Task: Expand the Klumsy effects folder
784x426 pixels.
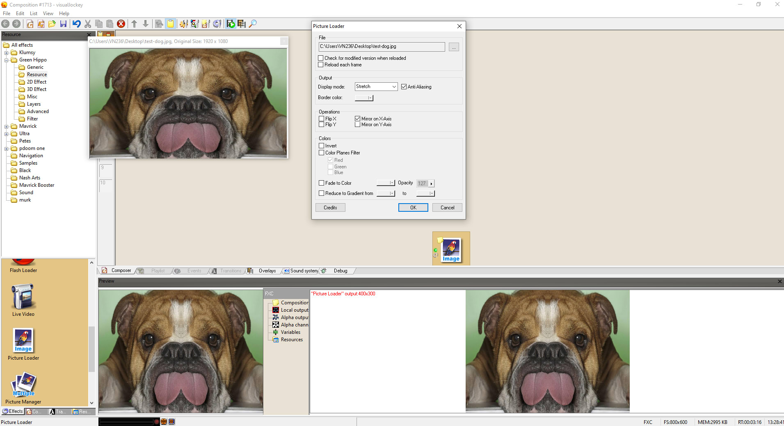Action: point(7,53)
